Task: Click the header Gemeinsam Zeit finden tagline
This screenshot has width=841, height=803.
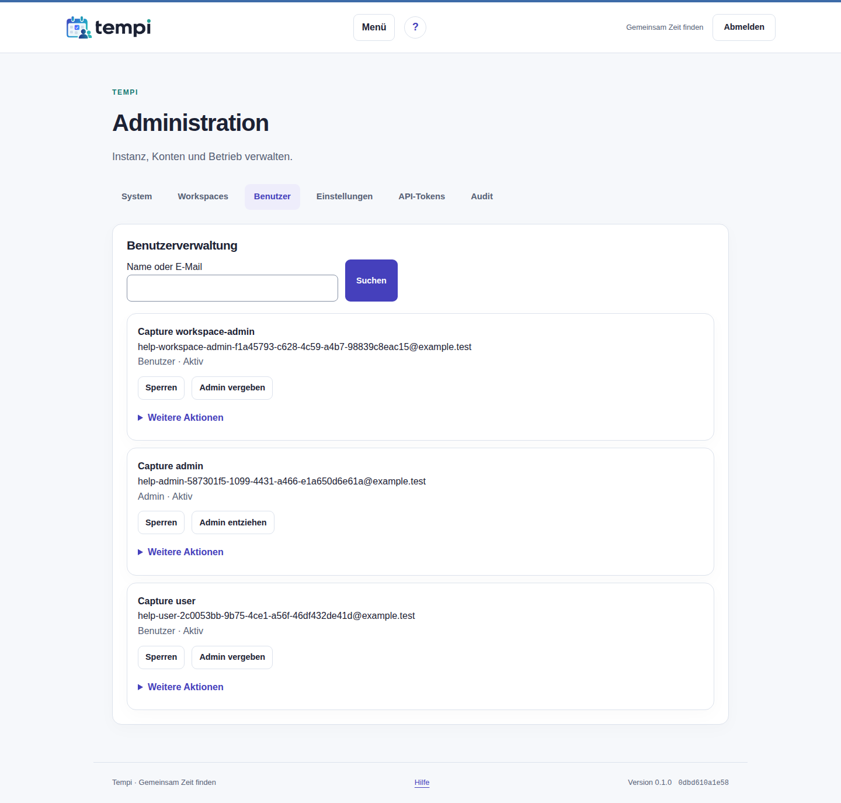Action: [x=665, y=27]
